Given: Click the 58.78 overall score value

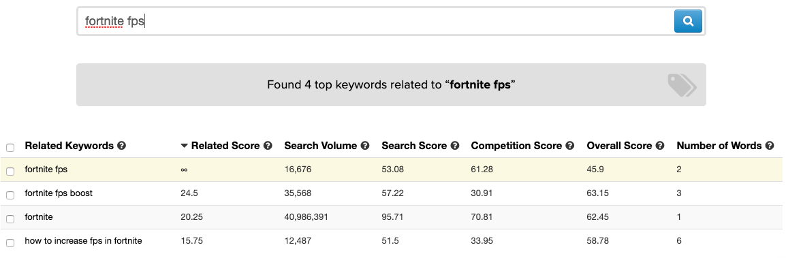Looking at the screenshot, I should pos(597,240).
